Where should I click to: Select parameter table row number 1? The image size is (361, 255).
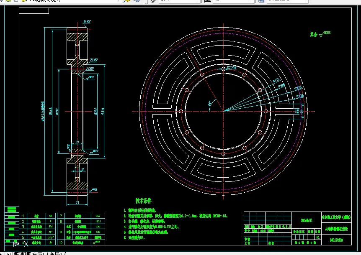click(23, 216)
